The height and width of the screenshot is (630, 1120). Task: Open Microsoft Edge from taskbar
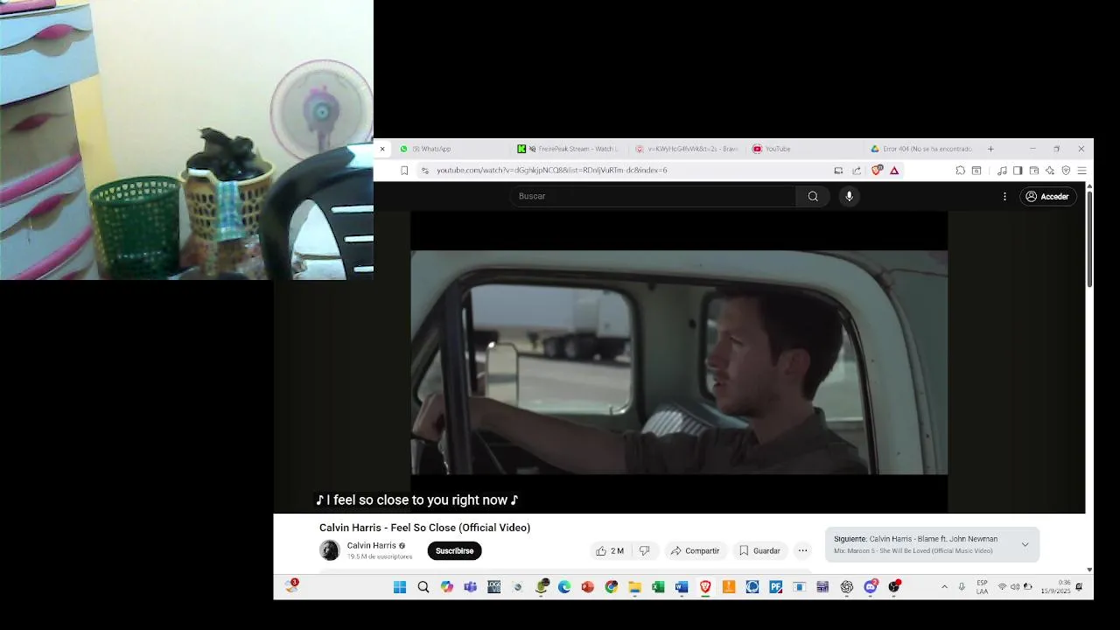pyautogui.click(x=564, y=587)
